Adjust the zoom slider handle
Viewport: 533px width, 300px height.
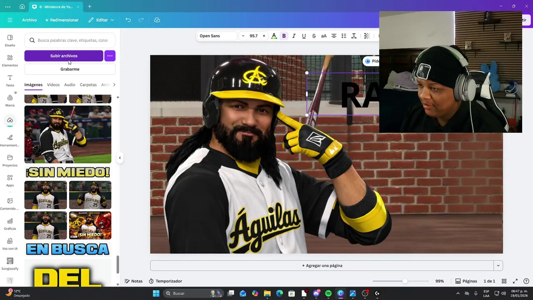point(405,281)
